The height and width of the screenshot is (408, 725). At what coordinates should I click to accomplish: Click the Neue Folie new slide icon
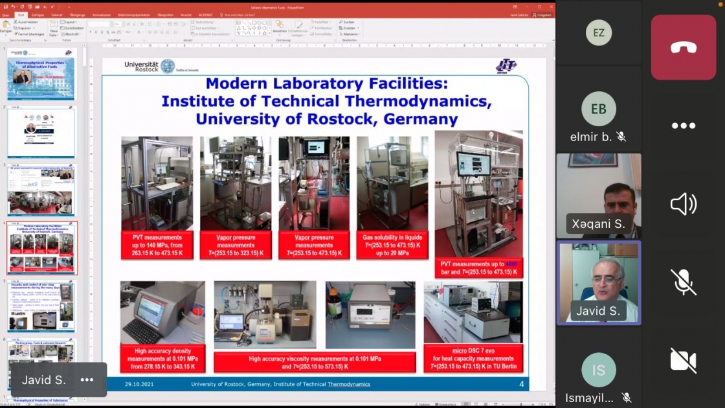click(54, 28)
